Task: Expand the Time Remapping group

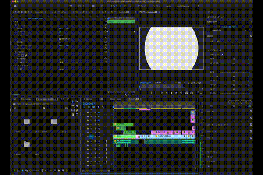Action: [14, 66]
